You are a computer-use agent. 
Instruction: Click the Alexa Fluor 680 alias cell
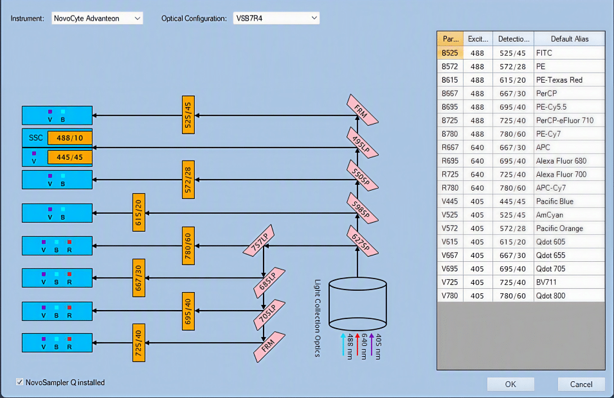[570, 160]
